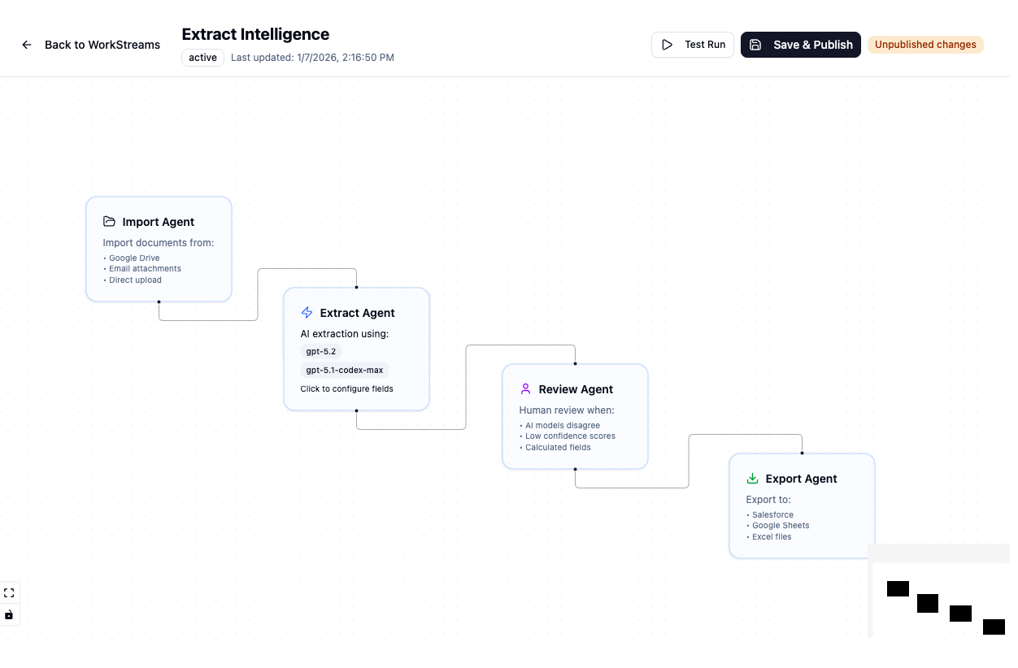Click the Export Agent top connector handle
This screenshot has height=668, width=1018.
click(x=802, y=453)
